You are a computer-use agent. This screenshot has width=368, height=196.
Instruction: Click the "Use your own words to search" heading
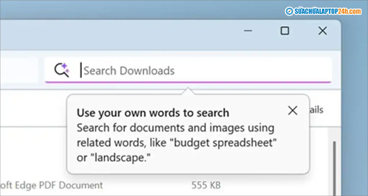pyautogui.click(x=153, y=113)
